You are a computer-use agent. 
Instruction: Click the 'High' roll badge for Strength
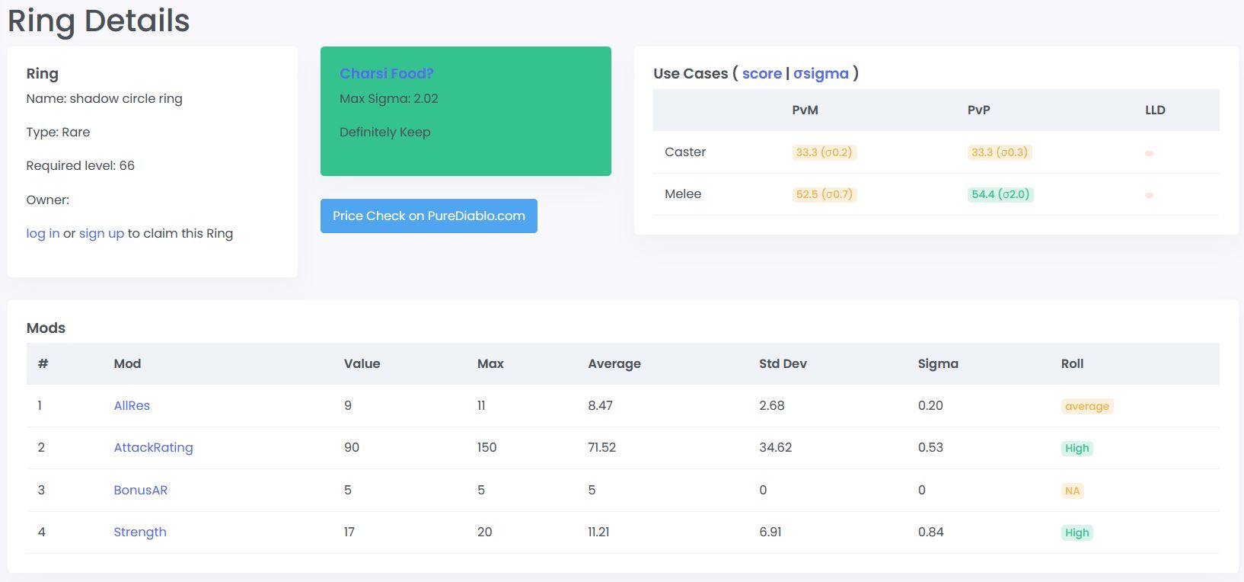tap(1077, 532)
